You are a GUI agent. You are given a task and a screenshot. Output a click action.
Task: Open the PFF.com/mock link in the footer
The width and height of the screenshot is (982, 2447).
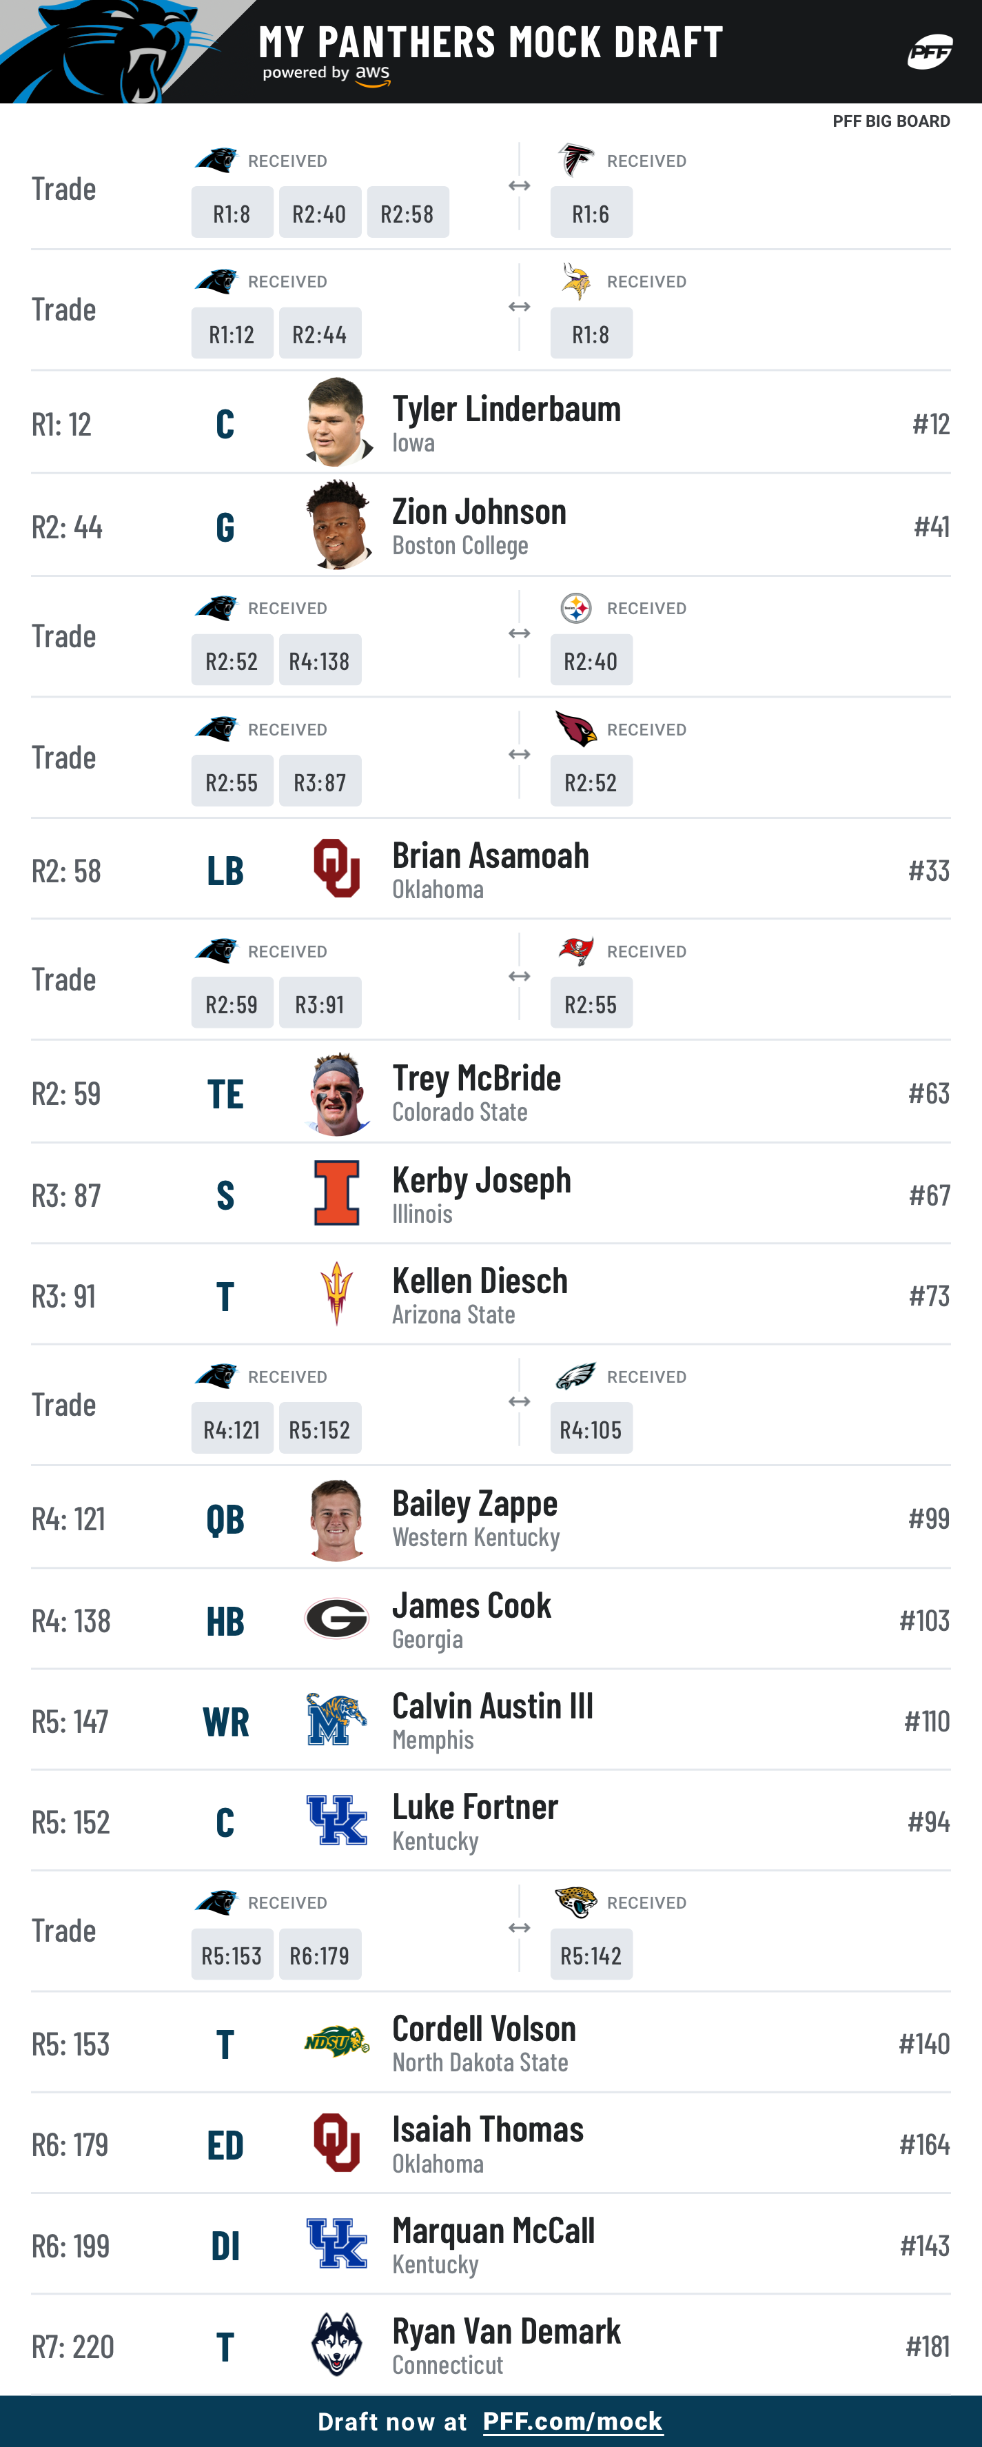tap(573, 2421)
